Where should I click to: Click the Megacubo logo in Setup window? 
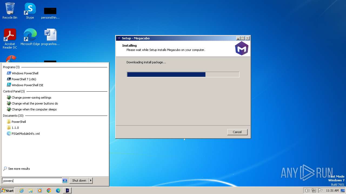click(241, 48)
